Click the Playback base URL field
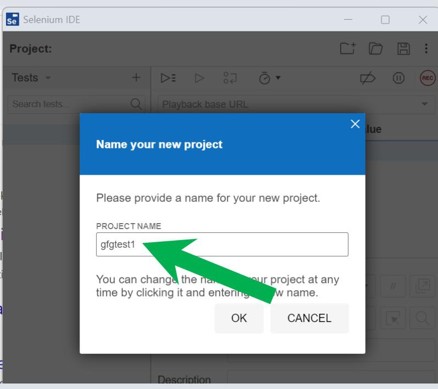 (x=296, y=104)
